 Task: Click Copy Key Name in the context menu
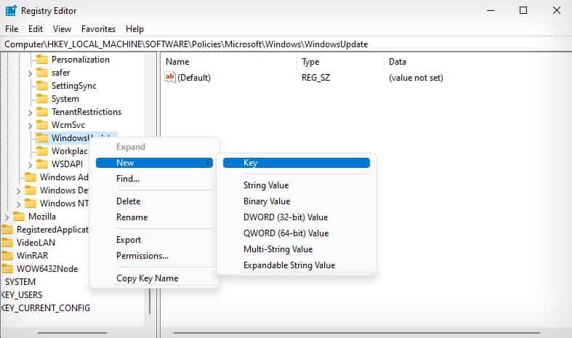(x=147, y=278)
